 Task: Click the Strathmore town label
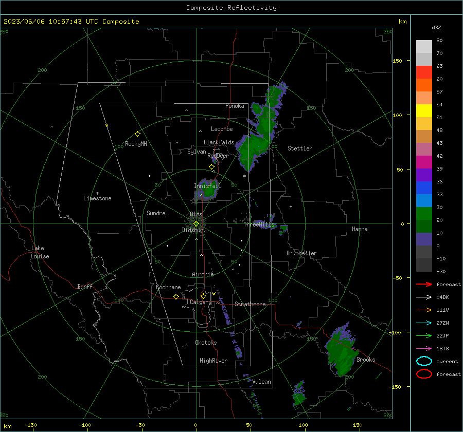[250, 304]
